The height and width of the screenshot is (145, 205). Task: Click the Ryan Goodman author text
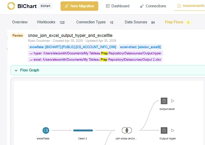39,41
